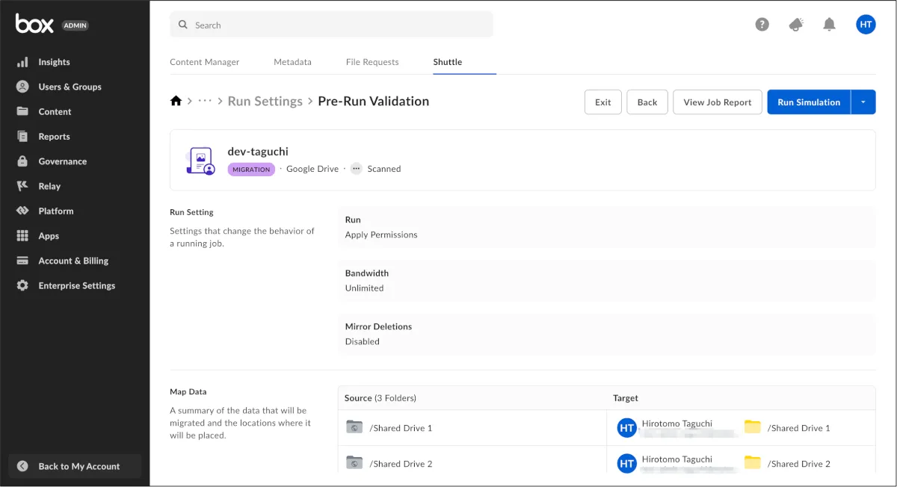Open Enterprise Settings
The image size is (897, 487).
click(x=76, y=285)
